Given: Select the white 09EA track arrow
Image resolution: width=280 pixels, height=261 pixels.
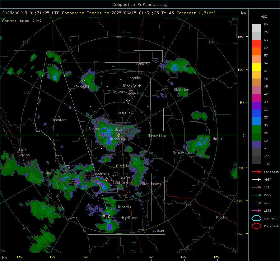Looking at the screenshot, I should [x=256, y=180].
